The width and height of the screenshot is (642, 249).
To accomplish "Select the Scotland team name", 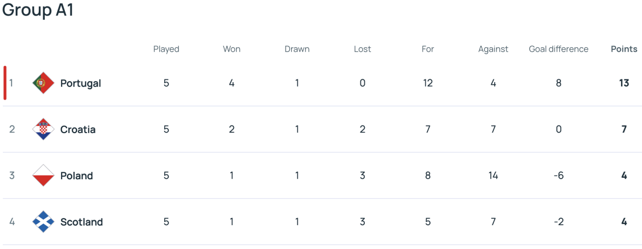I will click(82, 222).
